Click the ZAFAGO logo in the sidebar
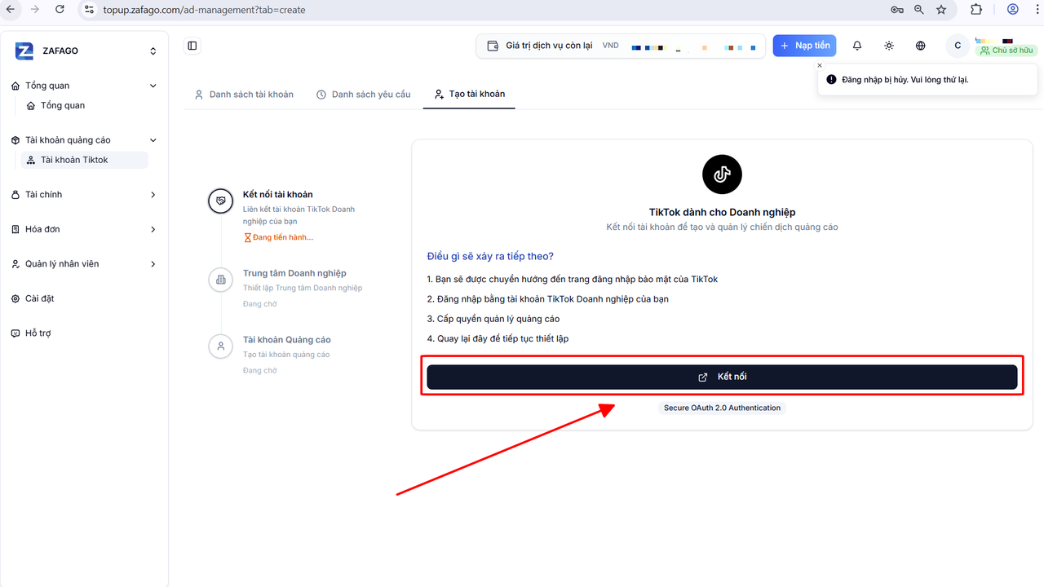 [24, 51]
